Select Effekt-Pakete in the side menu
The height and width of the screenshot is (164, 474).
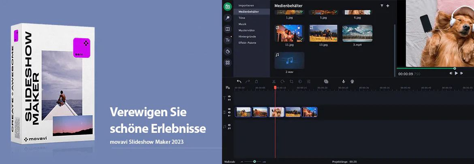click(x=247, y=43)
